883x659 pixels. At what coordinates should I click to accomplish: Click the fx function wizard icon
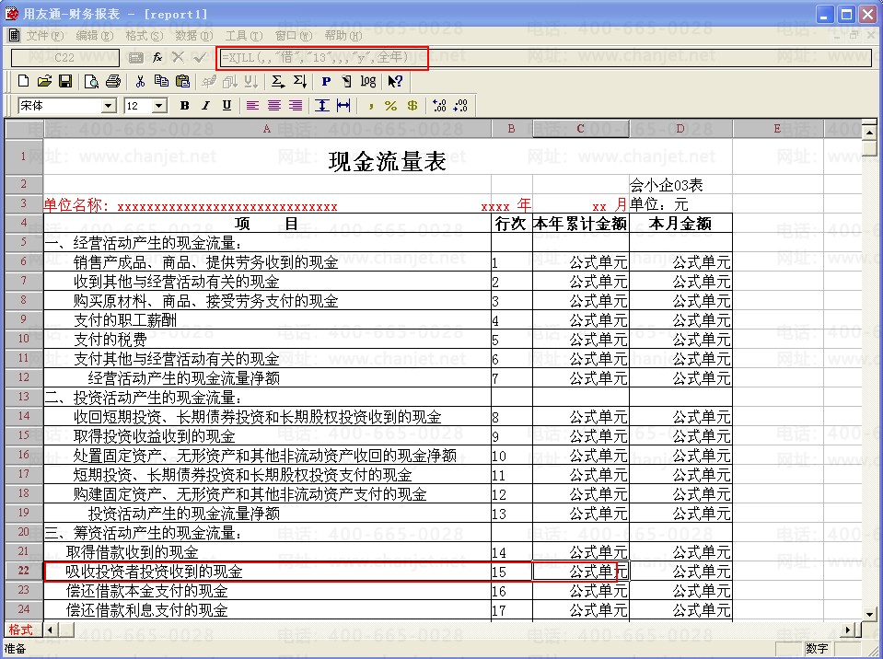pyautogui.click(x=157, y=57)
